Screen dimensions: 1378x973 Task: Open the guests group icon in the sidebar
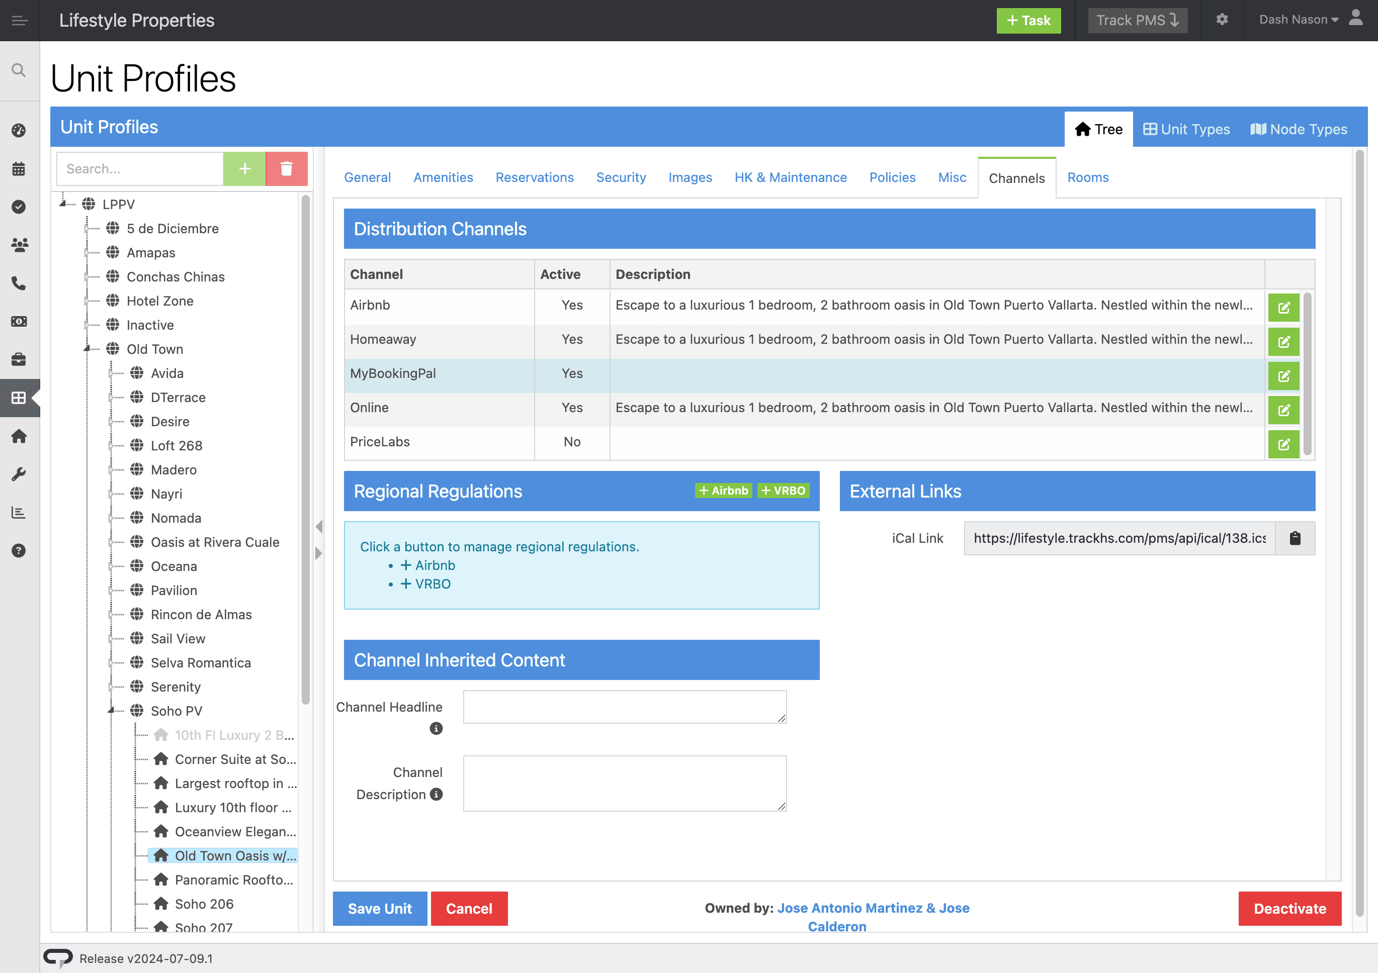[x=19, y=245]
